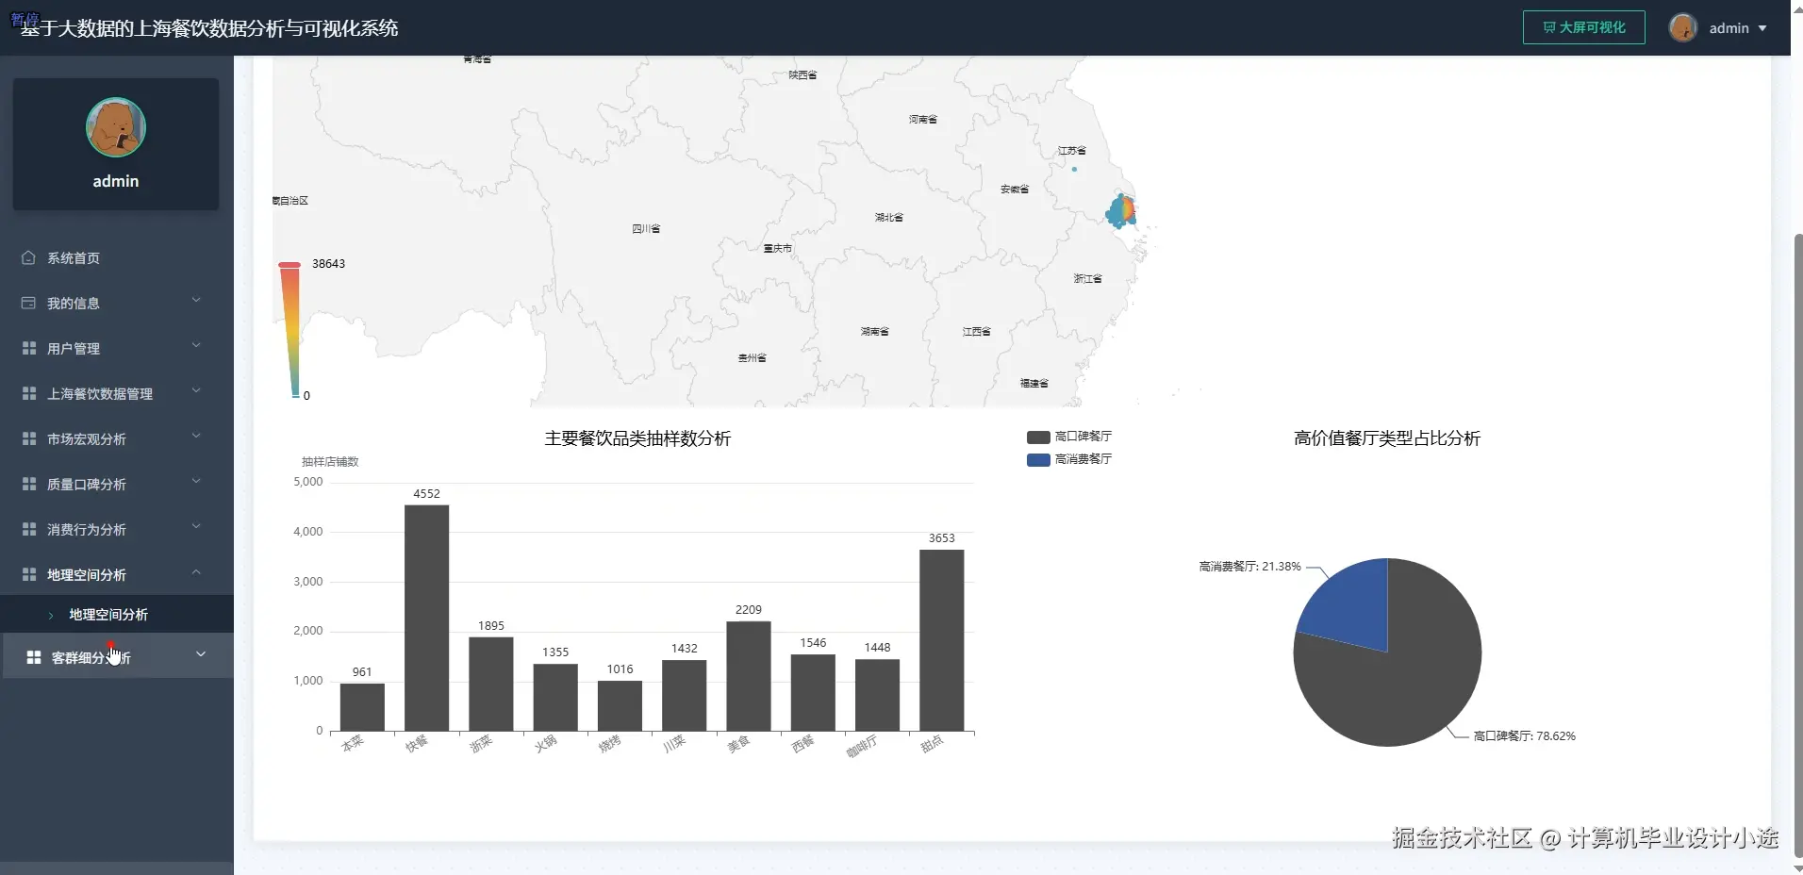Collapse the 地理空间分析 submenu arrow

196,572
